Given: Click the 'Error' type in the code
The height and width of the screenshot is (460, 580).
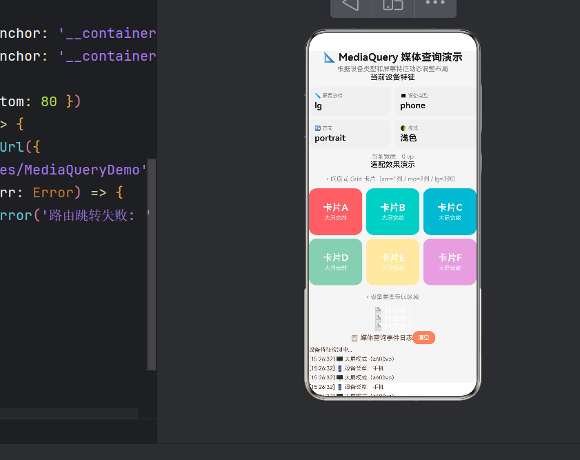Looking at the screenshot, I should click(x=53, y=192).
